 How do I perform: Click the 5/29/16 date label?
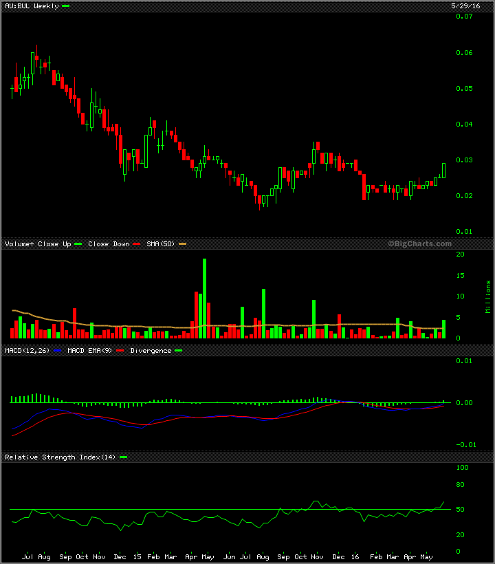click(465, 6)
